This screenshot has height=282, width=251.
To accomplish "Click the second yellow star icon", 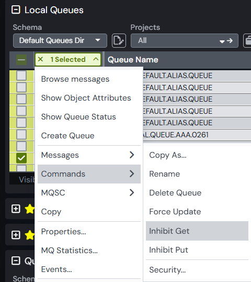I will coord(30,235).
